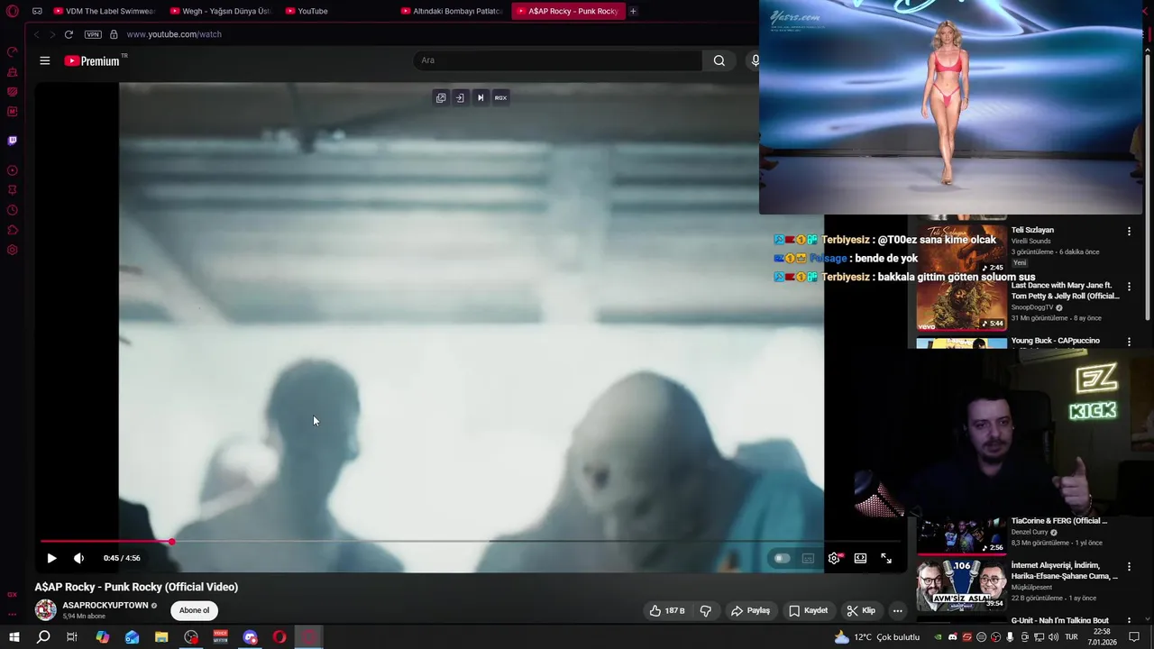Click the video pop-out icon above the player

click(x=441, y=97)
